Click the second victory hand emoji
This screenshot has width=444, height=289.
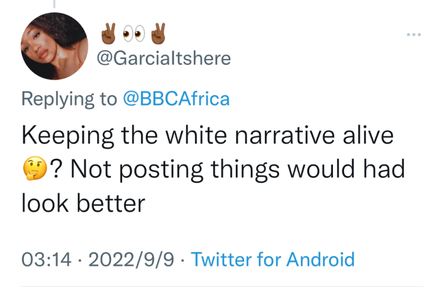(159, 34)
